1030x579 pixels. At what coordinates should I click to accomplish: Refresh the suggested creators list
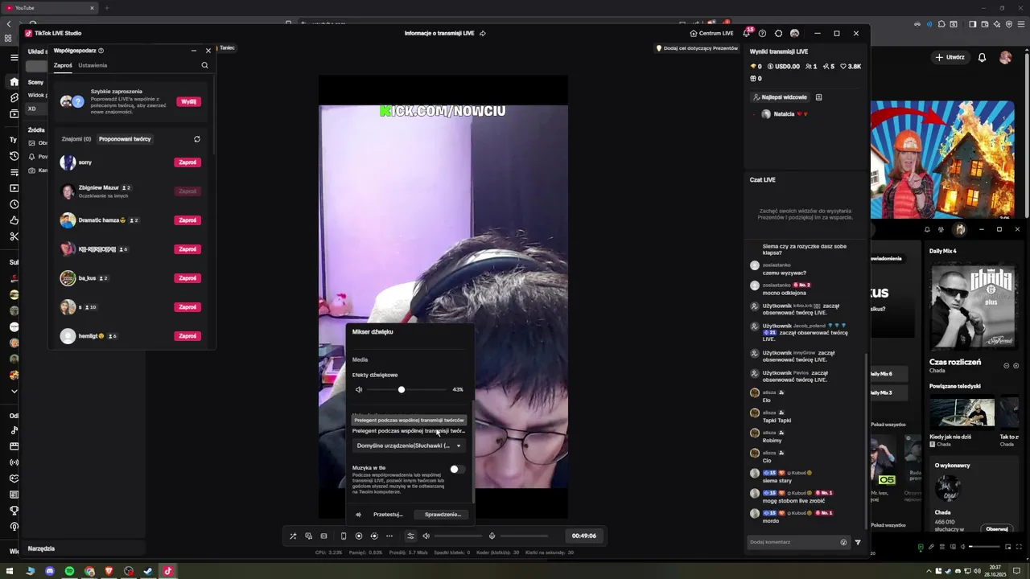196,139
